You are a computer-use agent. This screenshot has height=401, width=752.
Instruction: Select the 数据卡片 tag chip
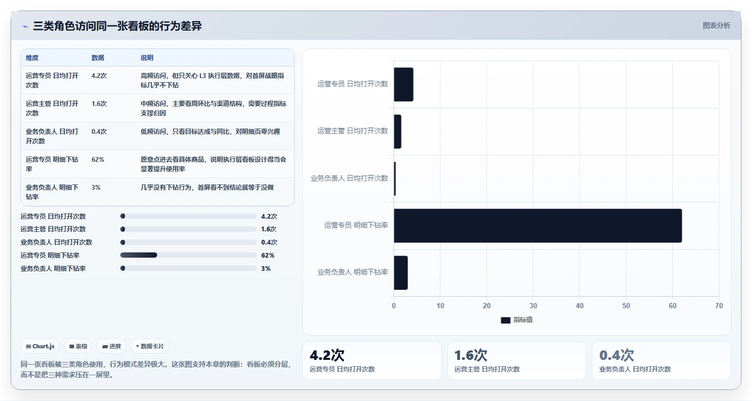click(x=150, y=346)
